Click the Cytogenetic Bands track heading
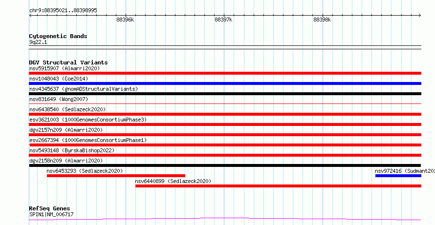 pos(58,36)
